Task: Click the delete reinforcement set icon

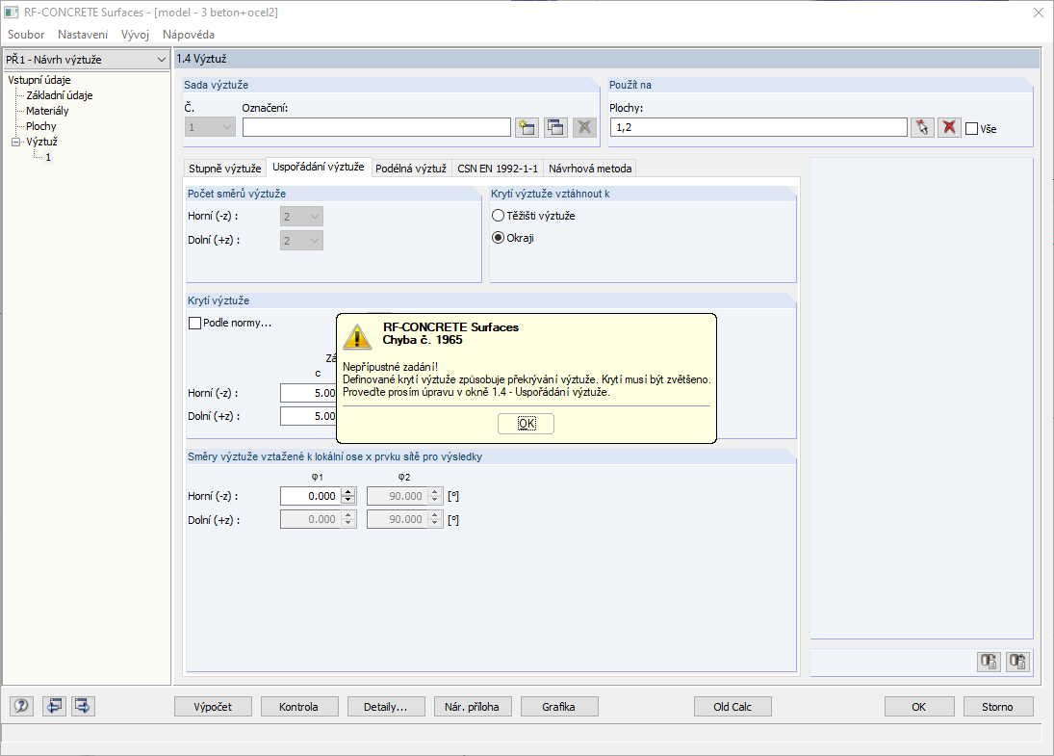Action: tap(585, 127)
